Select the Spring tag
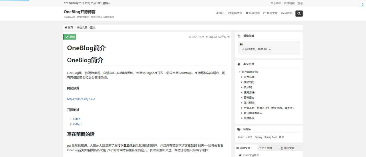The height and width of the screenshot is (157, 366). [x=258, y=137]
